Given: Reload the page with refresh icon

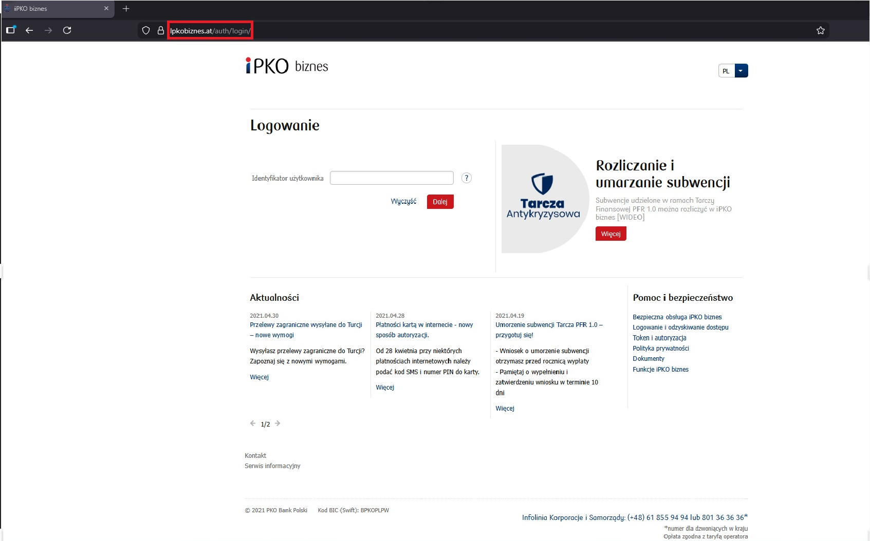Looking at the screenshot, I should [67, 30].
